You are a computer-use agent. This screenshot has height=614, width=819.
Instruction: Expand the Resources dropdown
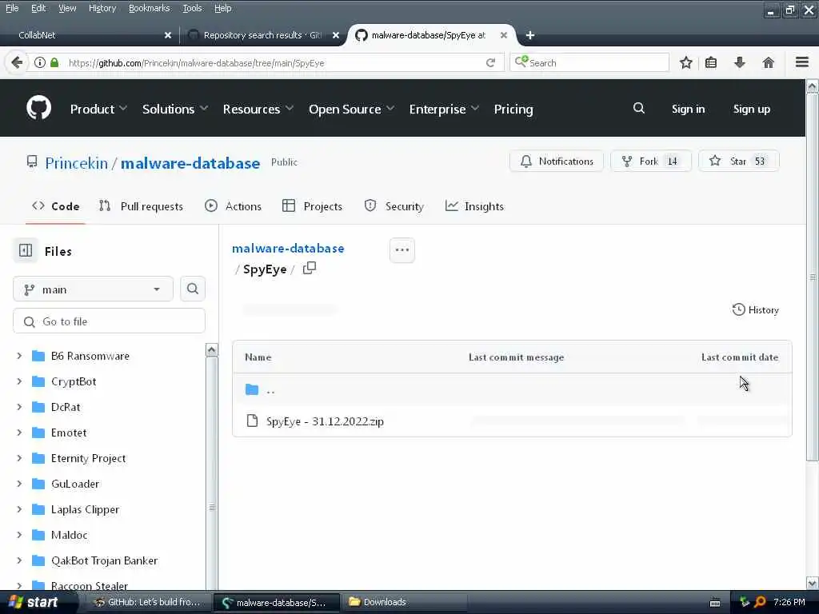click(258, 109)
